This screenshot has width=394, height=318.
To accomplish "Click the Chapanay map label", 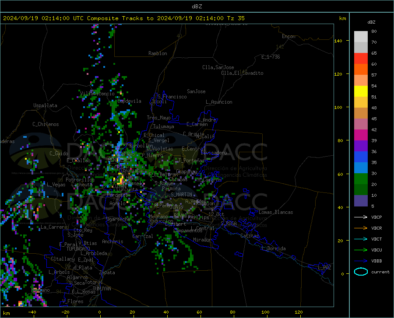I will [x=186, y=171].
